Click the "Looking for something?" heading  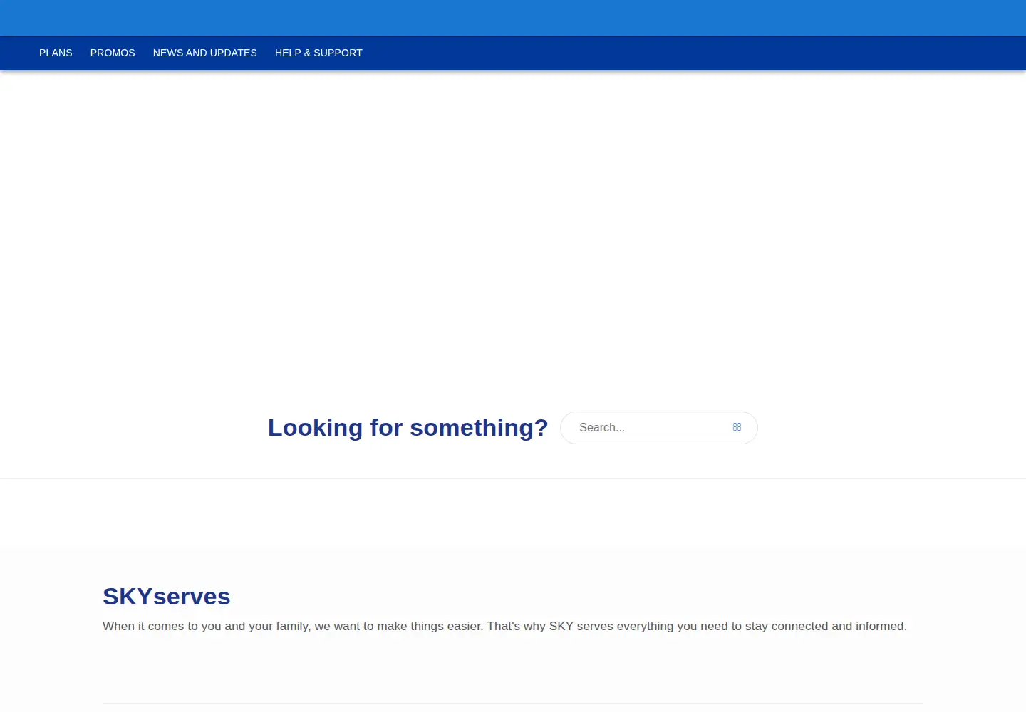coord(408,428)
